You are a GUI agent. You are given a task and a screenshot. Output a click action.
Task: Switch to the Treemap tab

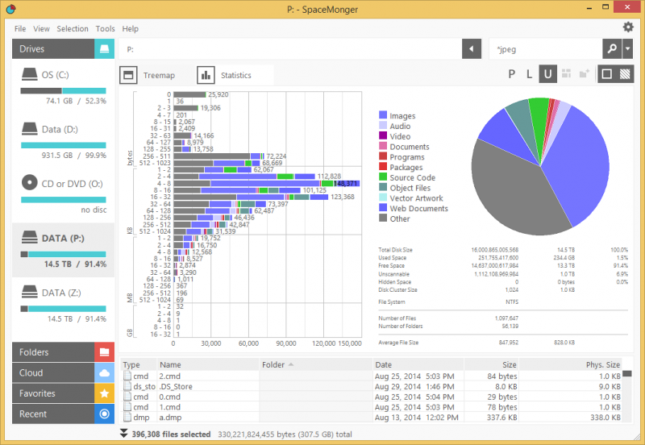148,75
